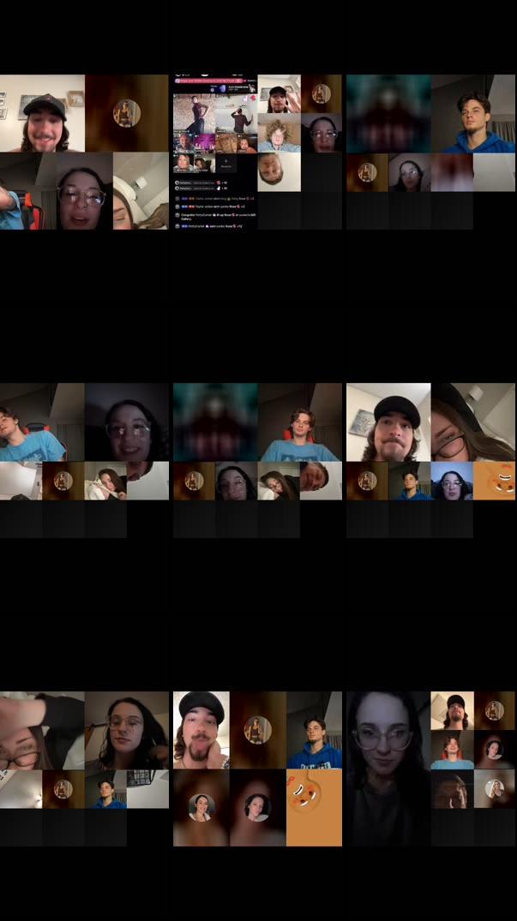Open sideways face tile, center call
This screenshot has width=517, height=921.
321,481
